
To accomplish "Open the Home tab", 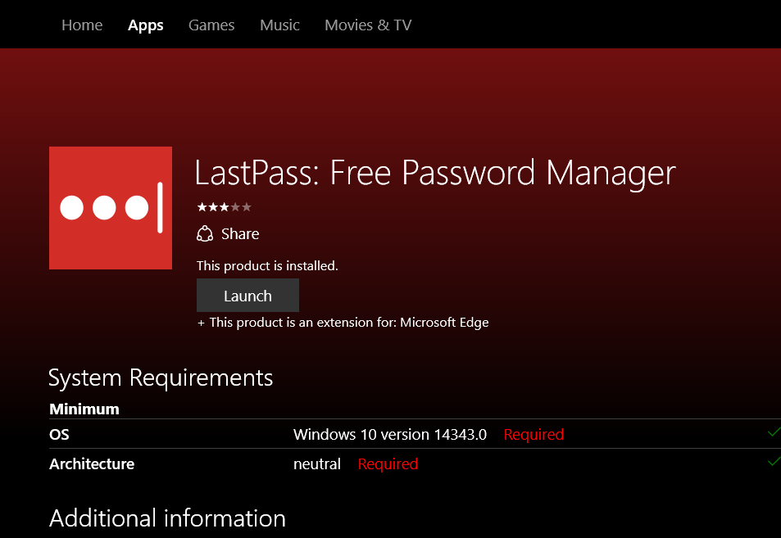I will click(x=82, y=25).
